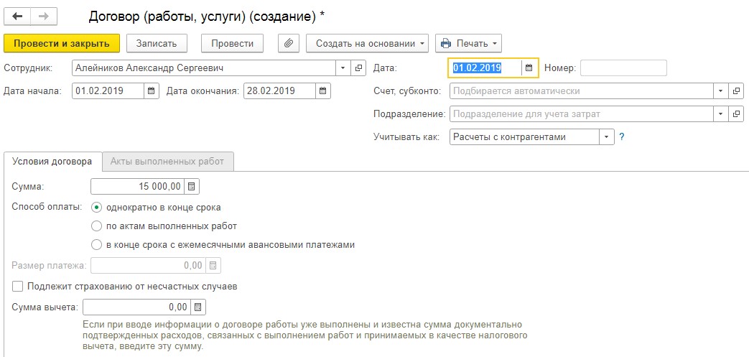Select 'однократно в конце срока' radio button

(98, 208)
